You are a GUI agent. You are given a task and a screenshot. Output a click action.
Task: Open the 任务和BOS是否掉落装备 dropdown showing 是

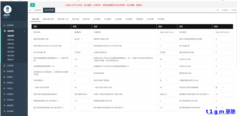coord(219,87)
